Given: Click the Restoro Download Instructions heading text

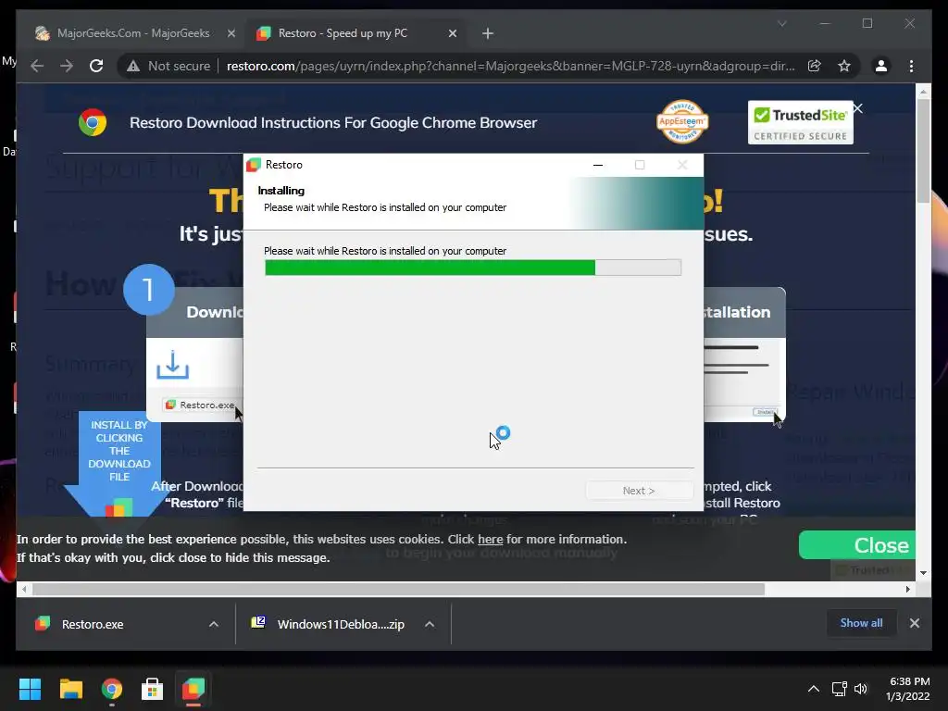Looking at the screenshot, I should tap(333, 123).
